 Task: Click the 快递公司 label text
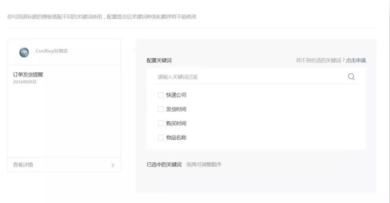pos(176,95)
